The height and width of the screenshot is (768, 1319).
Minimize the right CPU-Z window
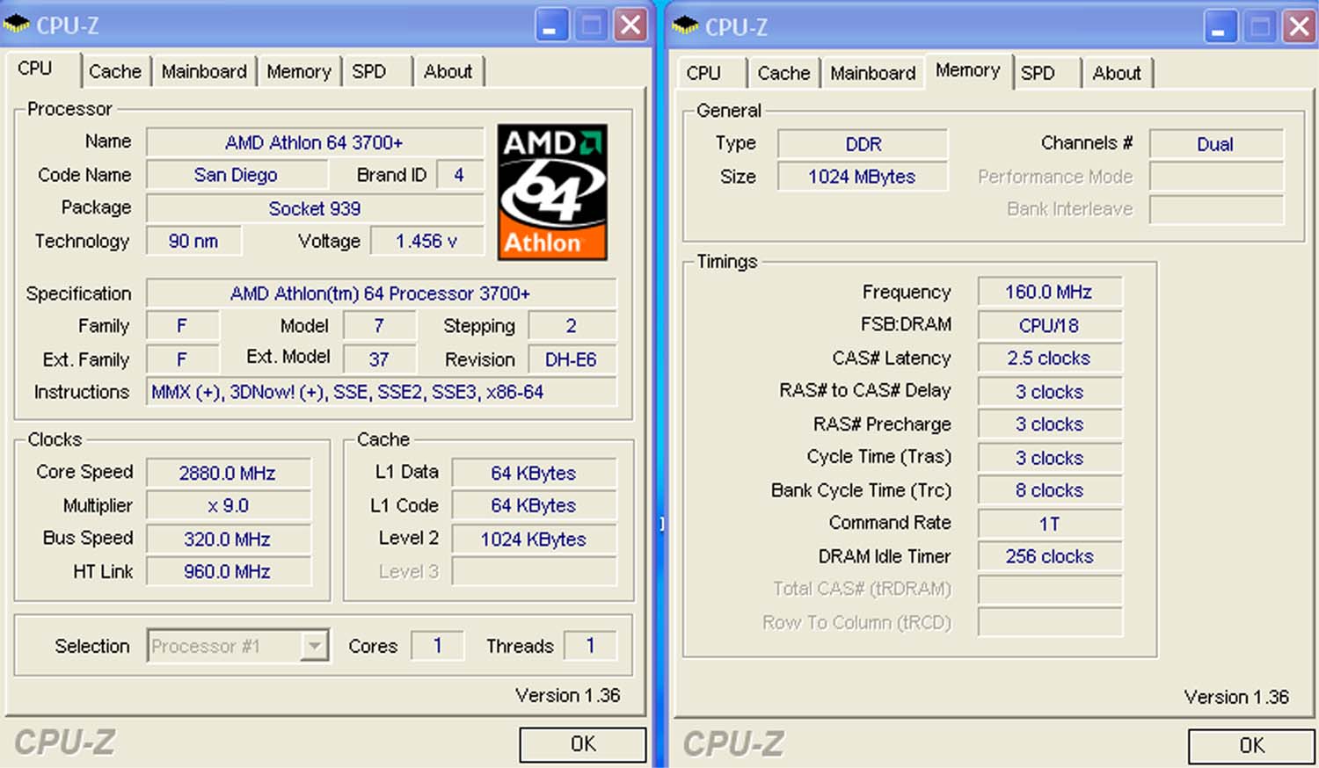click(x=1221, y=26)
